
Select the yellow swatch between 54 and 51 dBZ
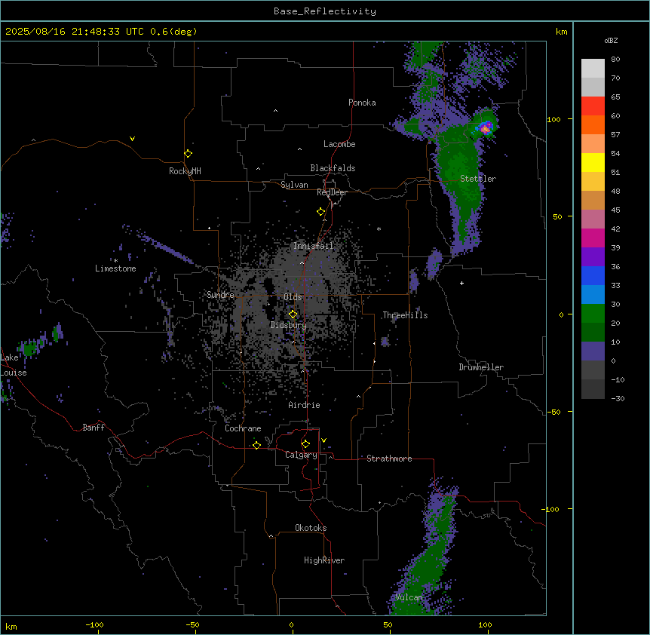point(593,162)
